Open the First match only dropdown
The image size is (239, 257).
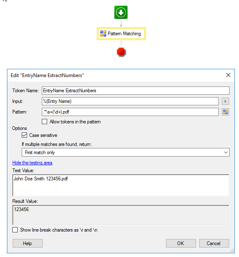click(x=125, y=152)
